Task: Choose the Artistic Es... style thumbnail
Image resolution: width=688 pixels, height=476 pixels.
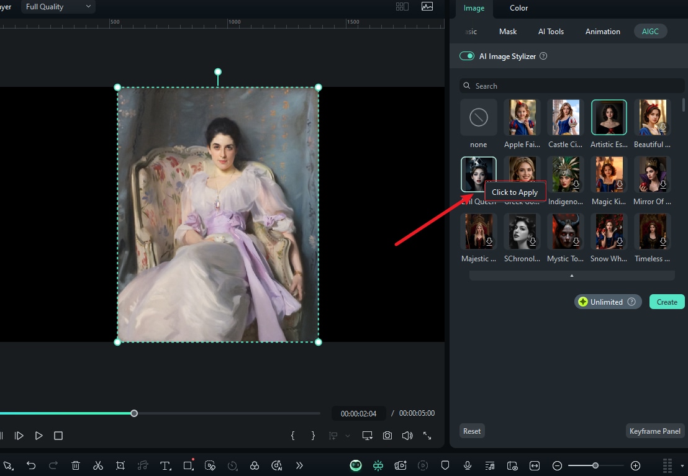Action: [609, 117]
